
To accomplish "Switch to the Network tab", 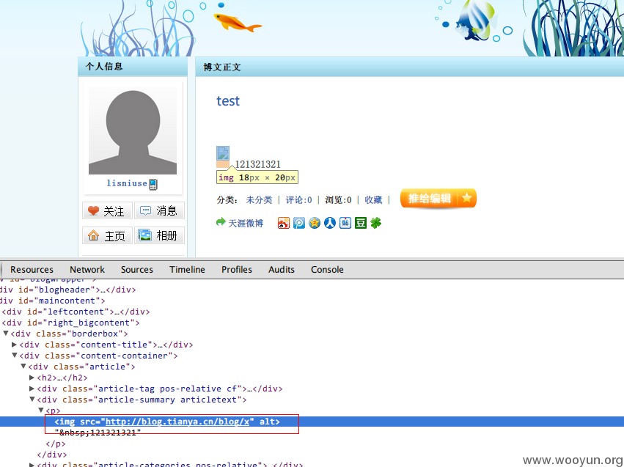I will [x=87, y=270].
